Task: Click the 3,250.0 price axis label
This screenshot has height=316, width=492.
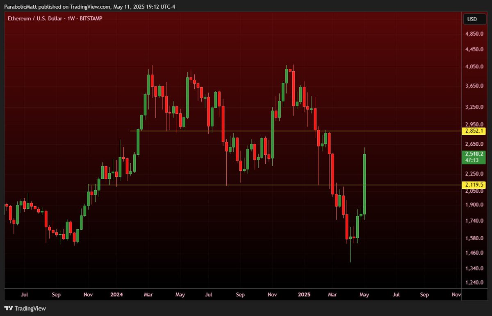Action: (474, 107)
